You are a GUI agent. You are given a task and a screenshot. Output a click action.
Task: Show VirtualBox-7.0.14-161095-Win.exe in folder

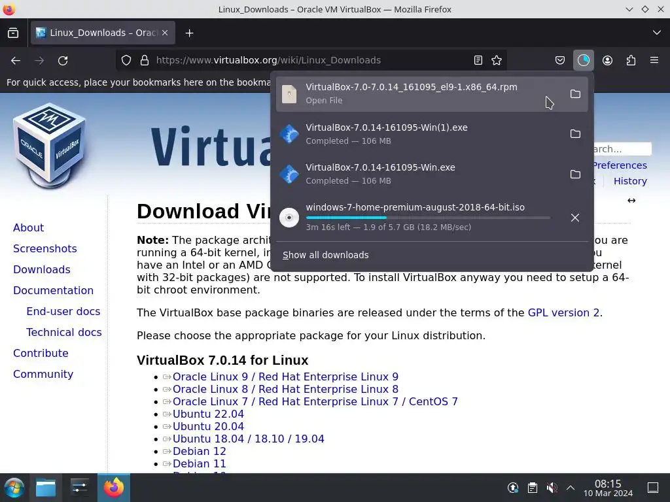(x=575, y=174)
